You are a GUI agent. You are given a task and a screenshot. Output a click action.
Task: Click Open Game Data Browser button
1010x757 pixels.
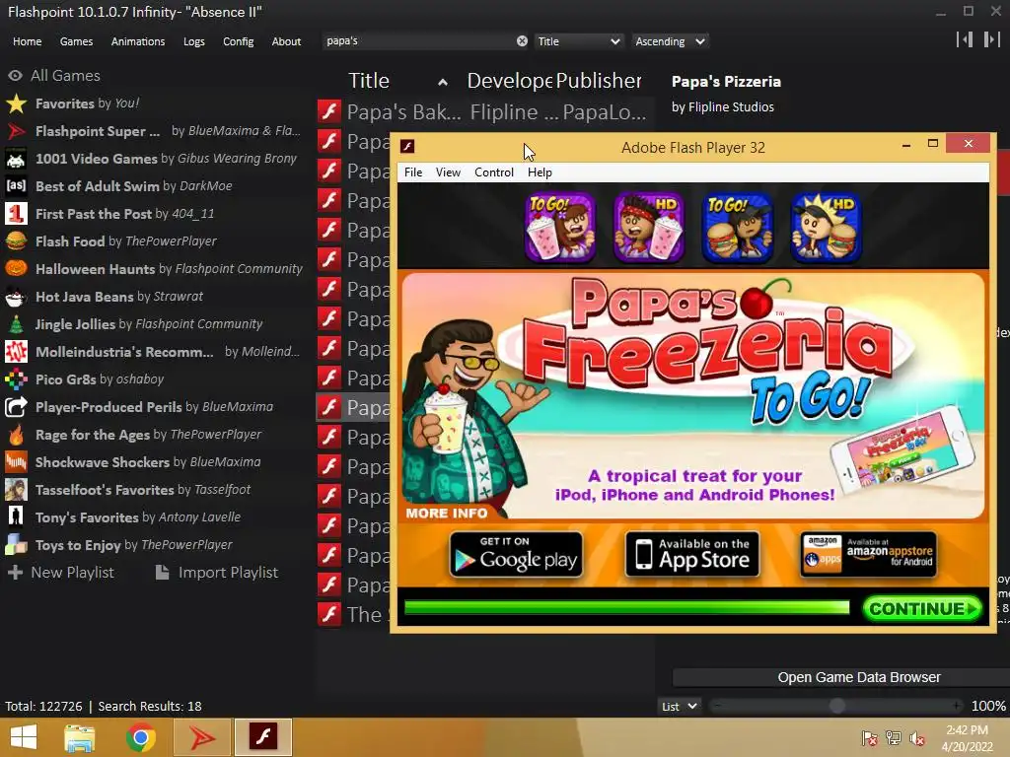pos(840,677)
